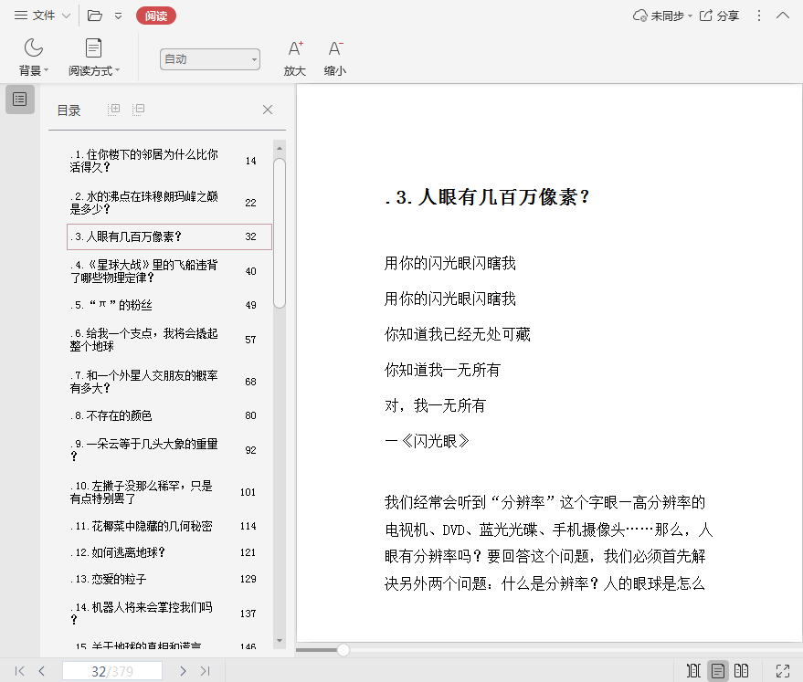Click the table of contents sidebar icon
The width and height of the screenshot is (803, 682).
click(x=20, y=99)
